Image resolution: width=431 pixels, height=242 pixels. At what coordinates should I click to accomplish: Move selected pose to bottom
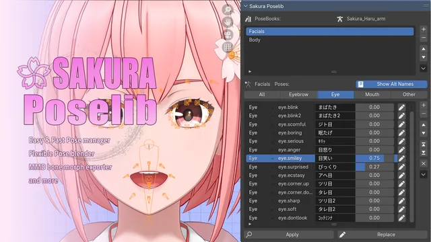(x=424, y=153)
